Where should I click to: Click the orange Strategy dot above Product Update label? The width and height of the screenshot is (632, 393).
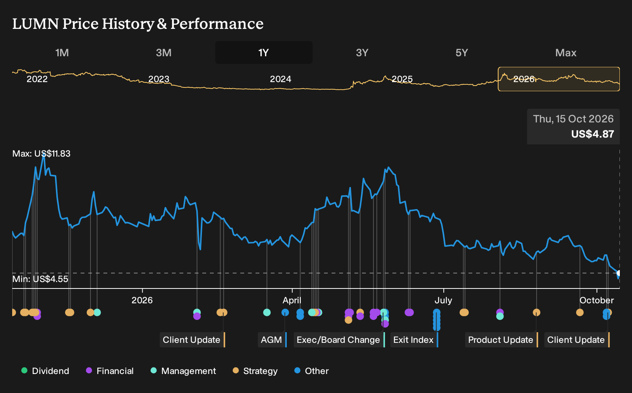point(536,312)
